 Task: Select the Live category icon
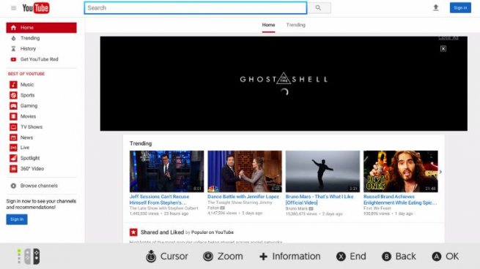(13, 148)
